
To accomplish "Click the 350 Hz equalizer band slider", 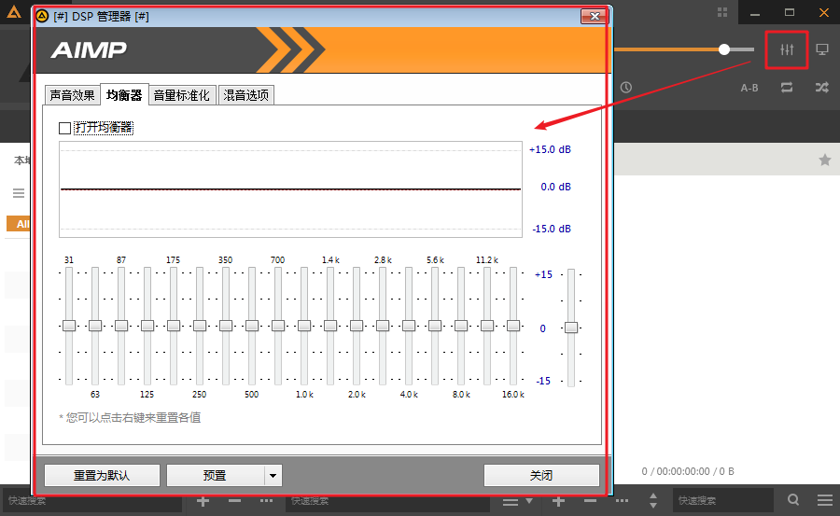I will point(226,326).
